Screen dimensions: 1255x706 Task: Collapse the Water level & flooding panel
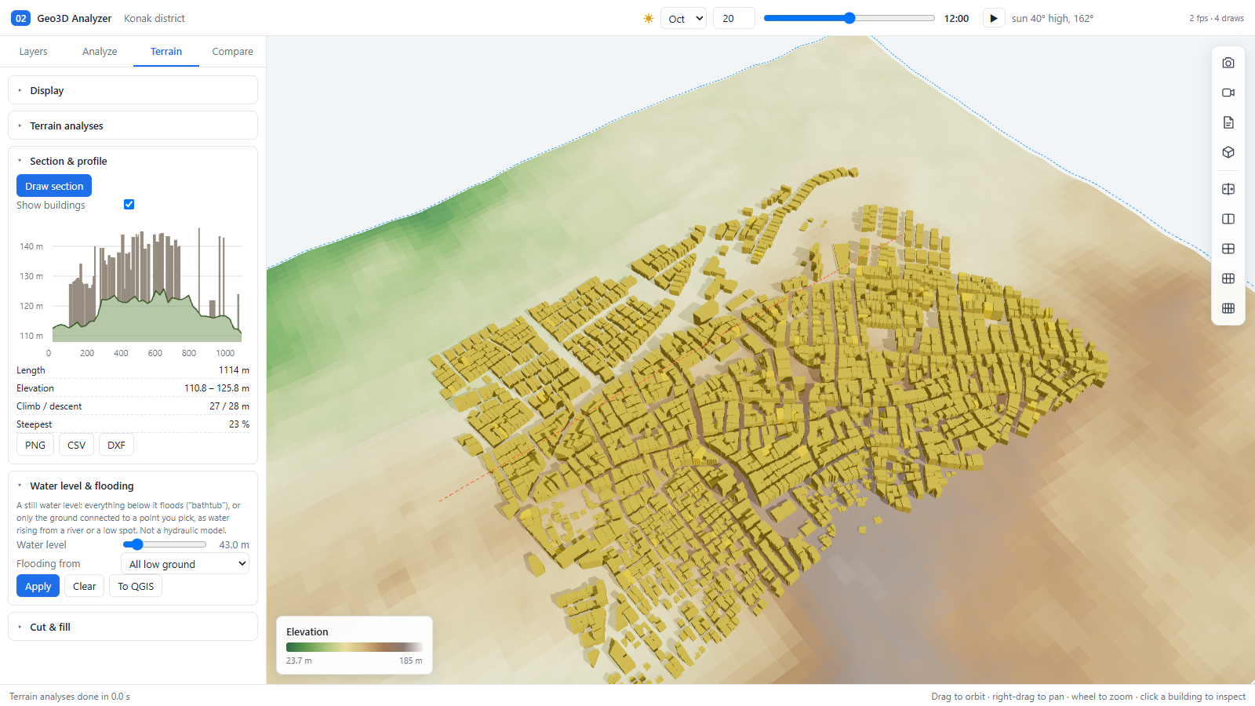pyautogui.click(x=133, y=486)
